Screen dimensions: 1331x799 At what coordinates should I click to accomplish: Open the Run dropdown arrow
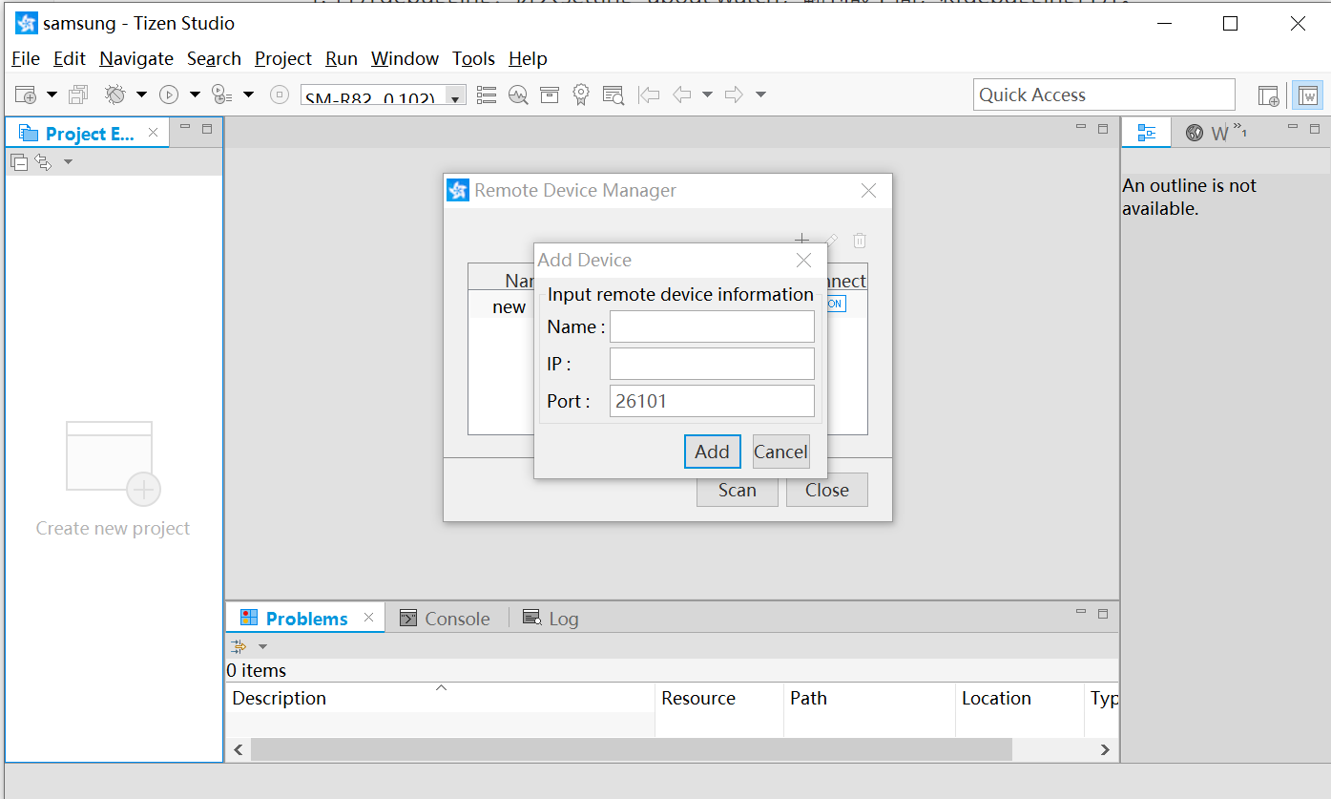195,95
